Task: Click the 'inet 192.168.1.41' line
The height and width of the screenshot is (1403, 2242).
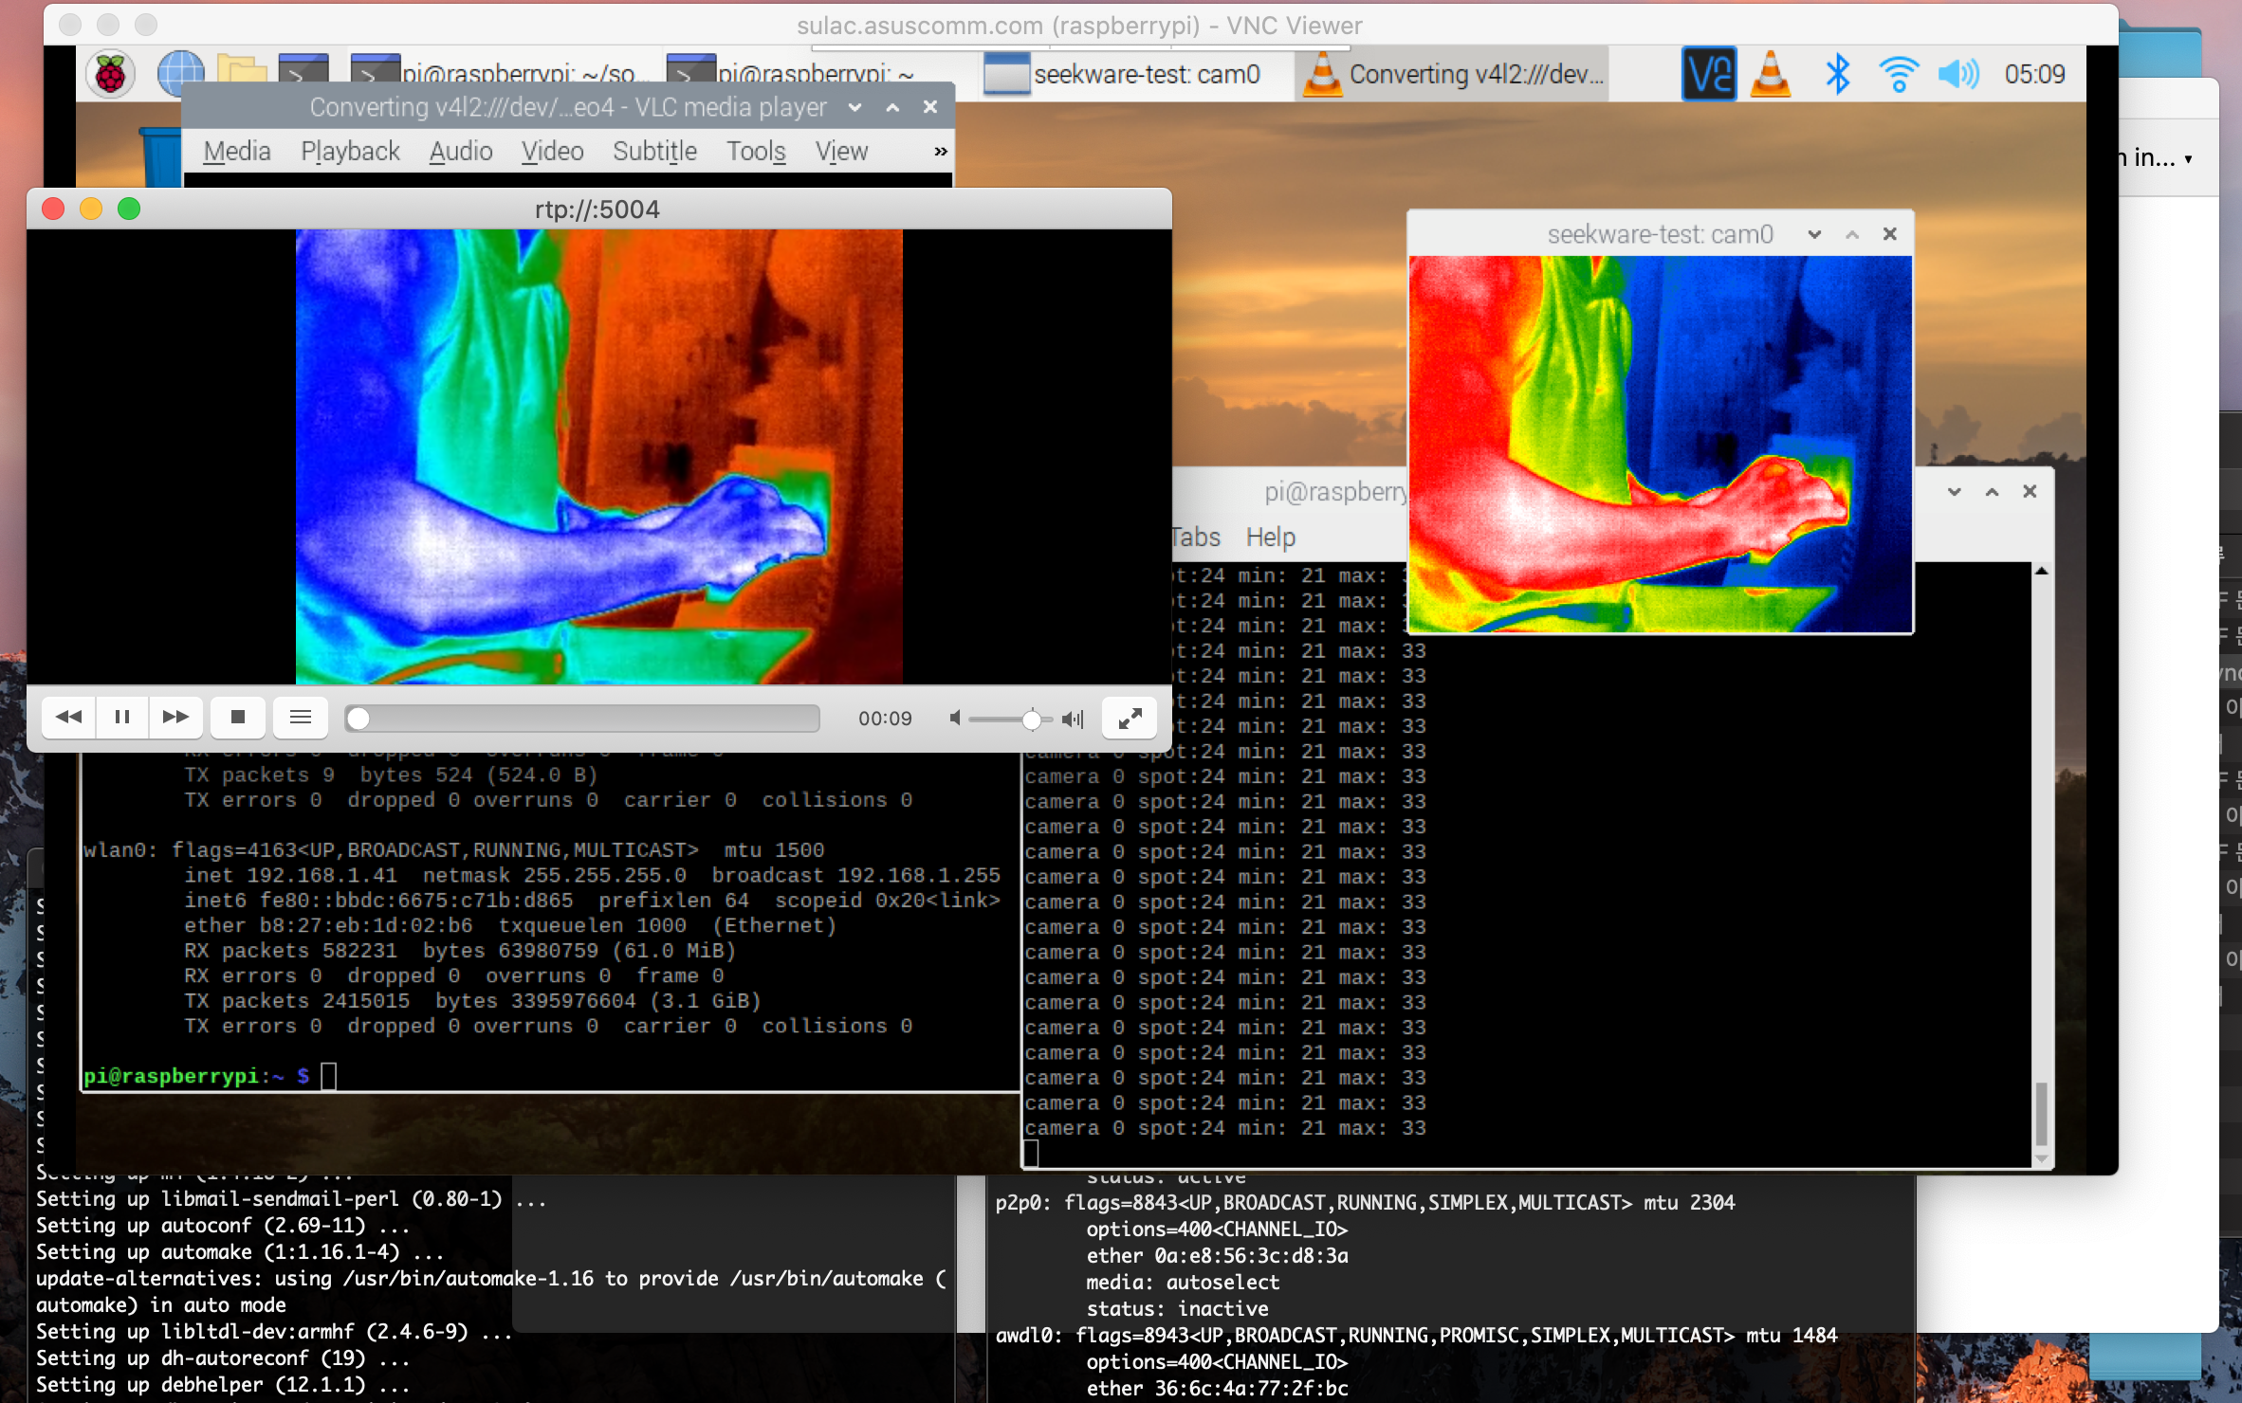Action: (592, 876)
